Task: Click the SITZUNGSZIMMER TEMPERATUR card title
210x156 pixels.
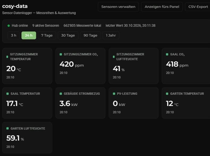Action: 24,57
